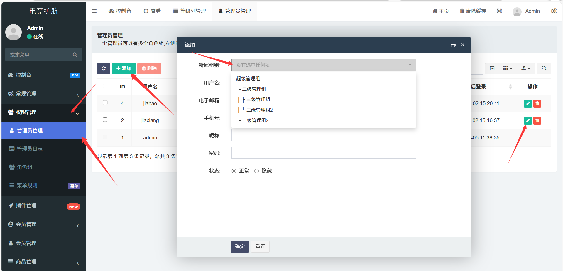Check the checkbox for row jiahao
The image size is (563, 271).
tap(105, 103)
